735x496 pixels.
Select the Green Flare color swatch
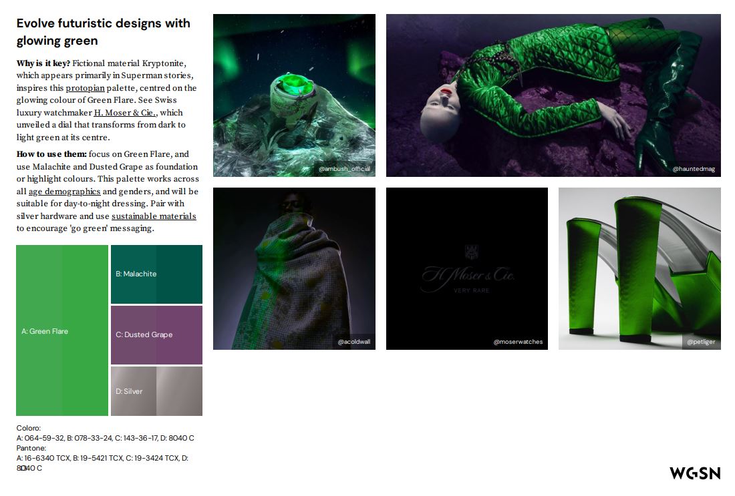(x=62, y=330)
